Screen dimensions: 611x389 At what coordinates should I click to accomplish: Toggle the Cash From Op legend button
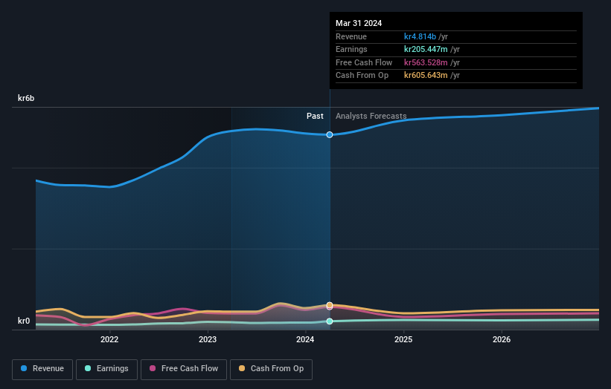pos(271,369)
